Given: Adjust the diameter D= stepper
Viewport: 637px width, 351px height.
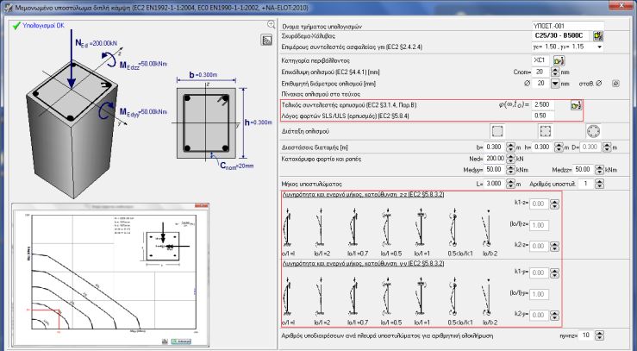Looking at the screenshot, I should [x=607, y=147].
